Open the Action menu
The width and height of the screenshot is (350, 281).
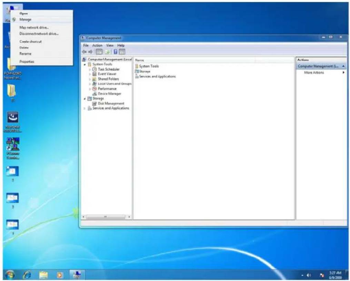pos(97,45)
